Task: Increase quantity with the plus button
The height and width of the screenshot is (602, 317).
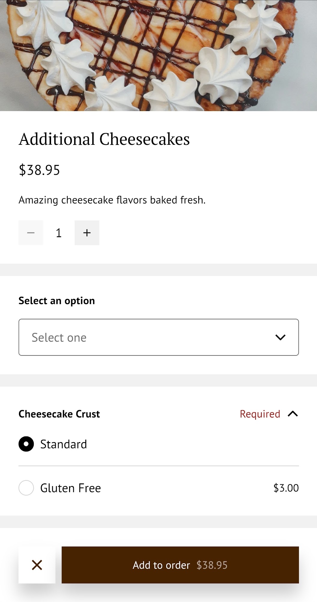Action: tap(87, 233)
